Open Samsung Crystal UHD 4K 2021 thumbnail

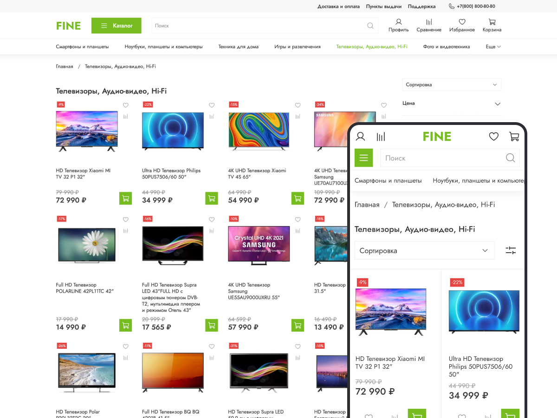tap(259, 245)
